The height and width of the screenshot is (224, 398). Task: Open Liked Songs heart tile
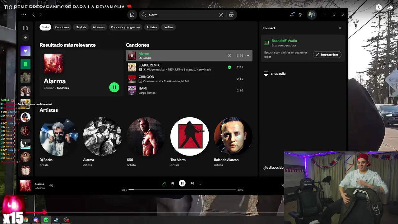point(25,51)
